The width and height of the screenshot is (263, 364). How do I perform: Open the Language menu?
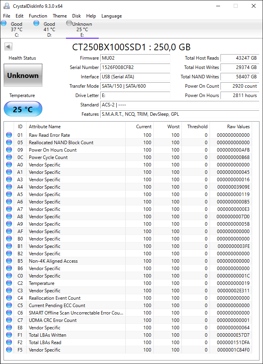coord(112,16)
